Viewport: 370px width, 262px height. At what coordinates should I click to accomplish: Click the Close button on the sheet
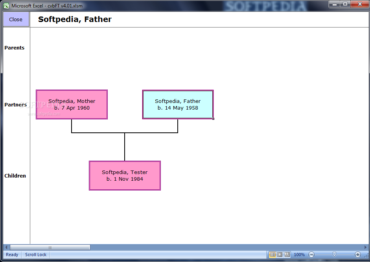pos(16,19)
